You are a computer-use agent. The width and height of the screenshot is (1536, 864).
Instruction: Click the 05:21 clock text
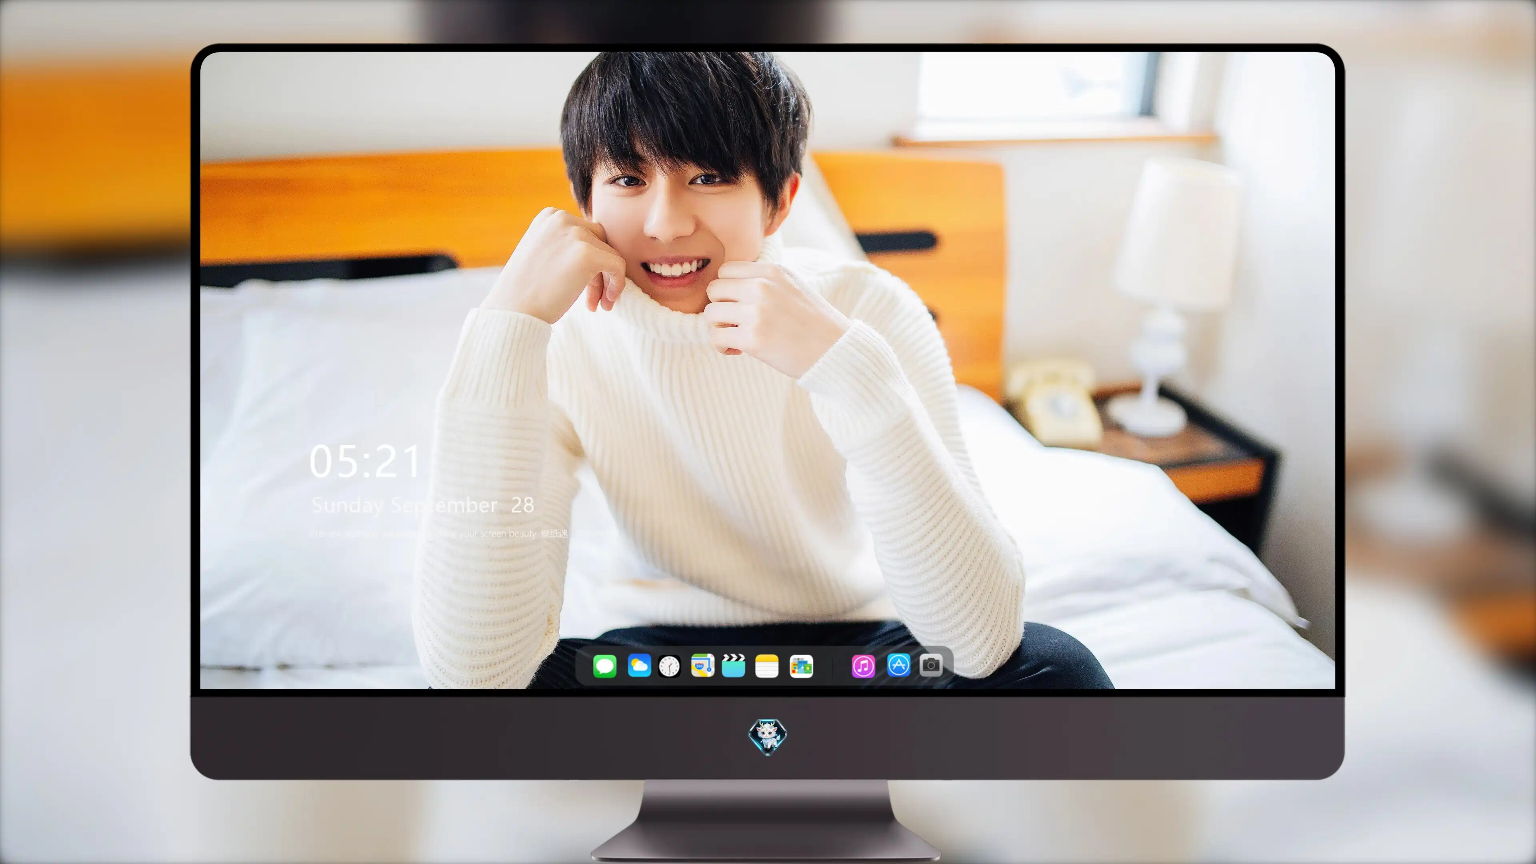[365, 462]
